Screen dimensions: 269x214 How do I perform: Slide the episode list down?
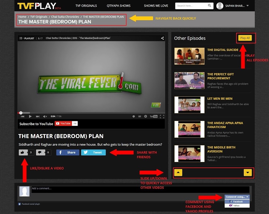point(248,172)
